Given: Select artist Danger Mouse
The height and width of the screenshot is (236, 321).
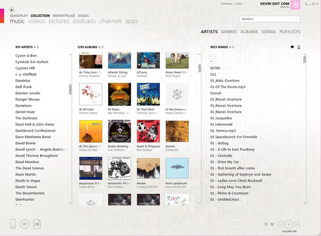Looking at the screenshot, I should click(27, 99).
